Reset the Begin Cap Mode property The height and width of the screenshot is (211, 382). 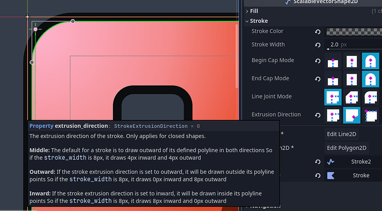318,61
